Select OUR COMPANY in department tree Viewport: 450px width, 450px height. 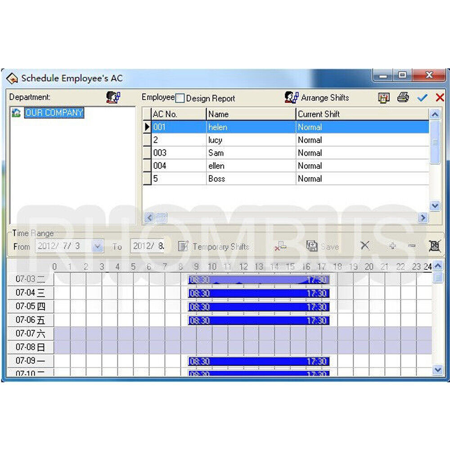click(x=54, y=112)
